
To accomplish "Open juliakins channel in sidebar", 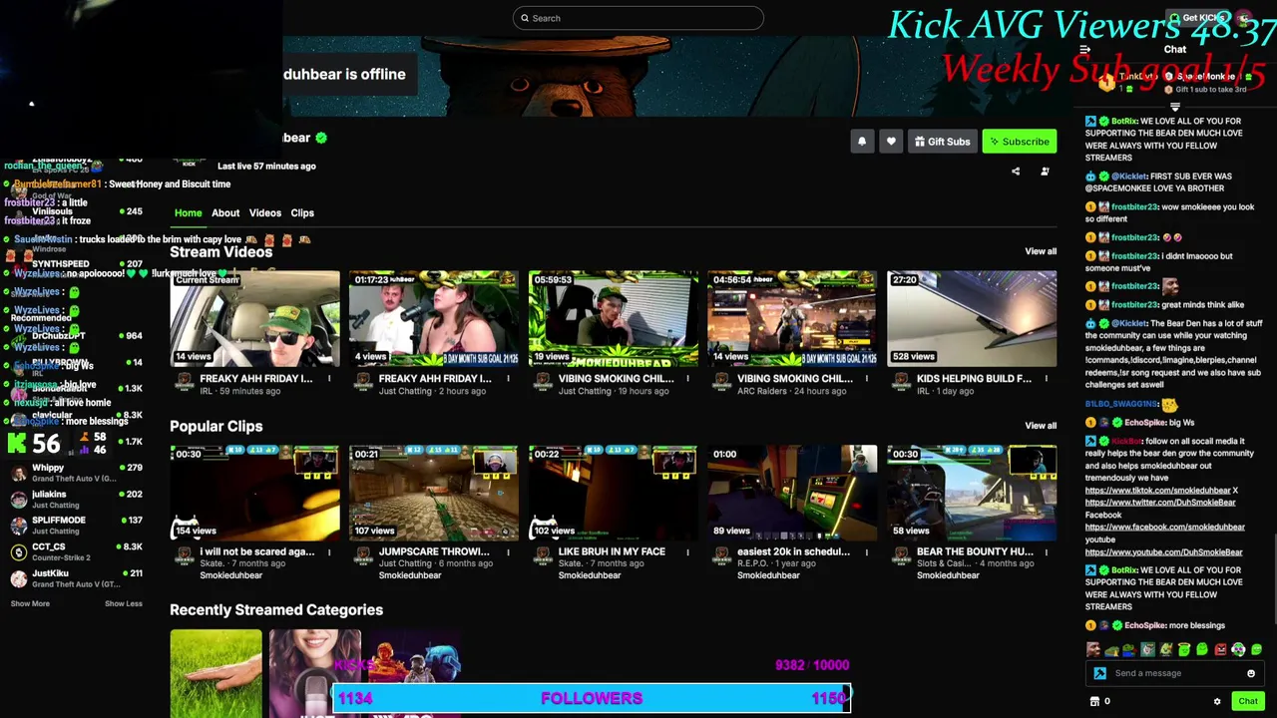I will click(x=76, y=499).
